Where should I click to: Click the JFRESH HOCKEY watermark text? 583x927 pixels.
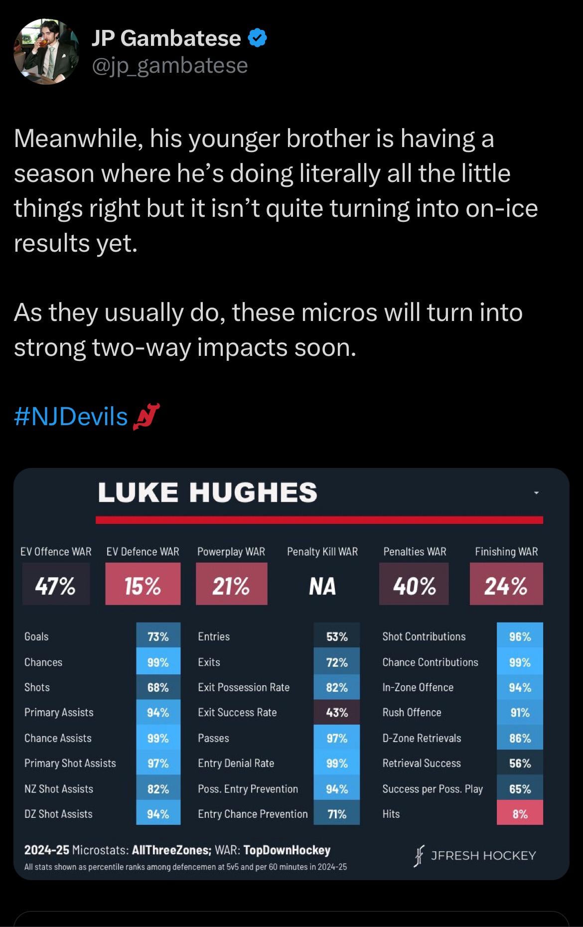click(x=483, y=856)
